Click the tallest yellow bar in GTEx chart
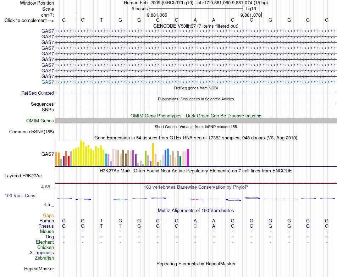Viewport: 337px width, 277px height. coord(81,153)
